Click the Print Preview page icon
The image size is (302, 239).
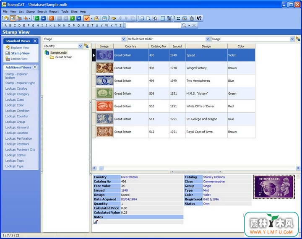click(148, 18)
